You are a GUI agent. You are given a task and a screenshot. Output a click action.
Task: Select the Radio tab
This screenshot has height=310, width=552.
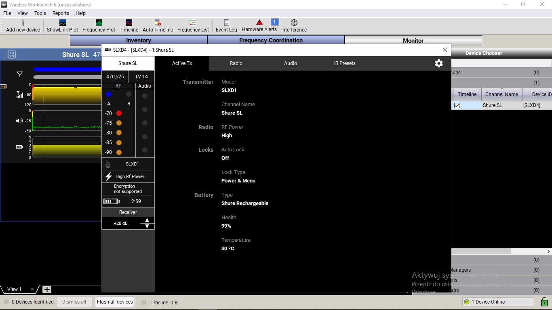pyautogui.click(x=236, y=63)
